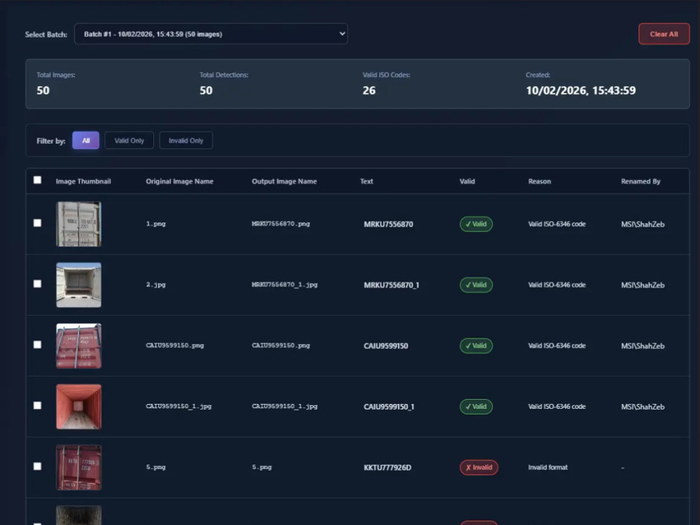Click the Valid badge for MRKU7556870_1
Viewport: 700px width, 525px height.
coord(476,285)
